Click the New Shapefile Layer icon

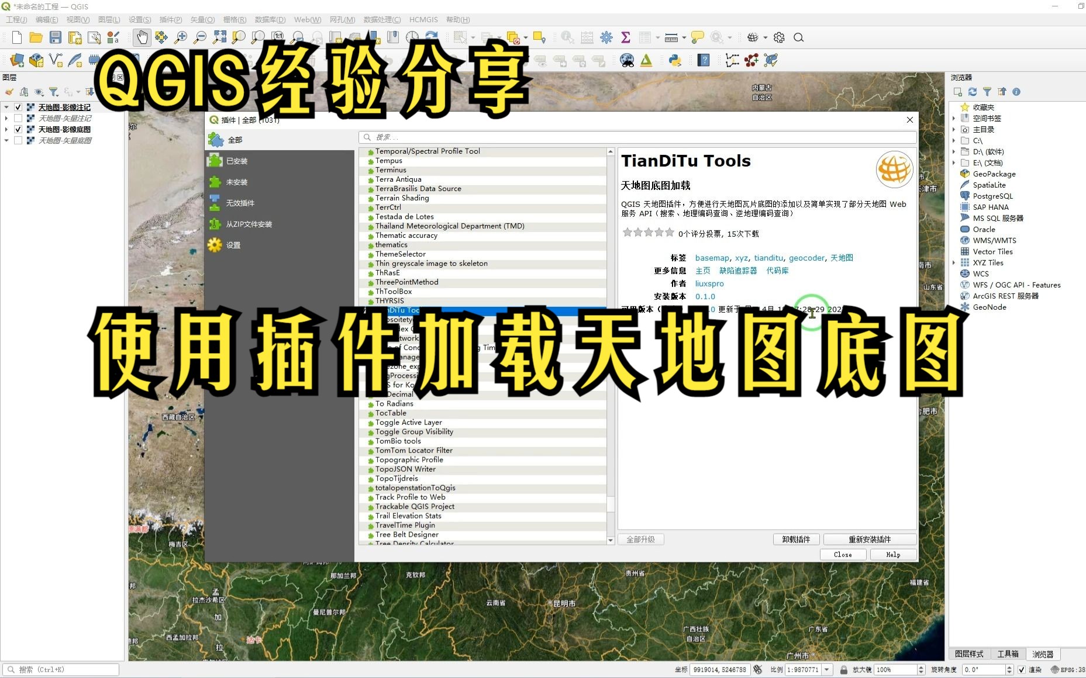point(56,60)
